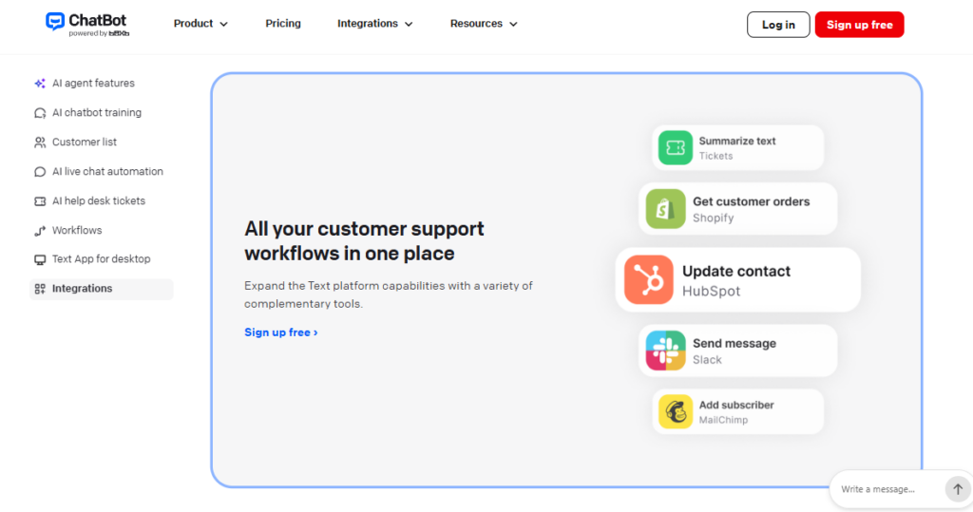This screenshot has height=512, width=973.
Task: Click the Get customer orders label
Action: pyautogui.click(x=751, y=201)
